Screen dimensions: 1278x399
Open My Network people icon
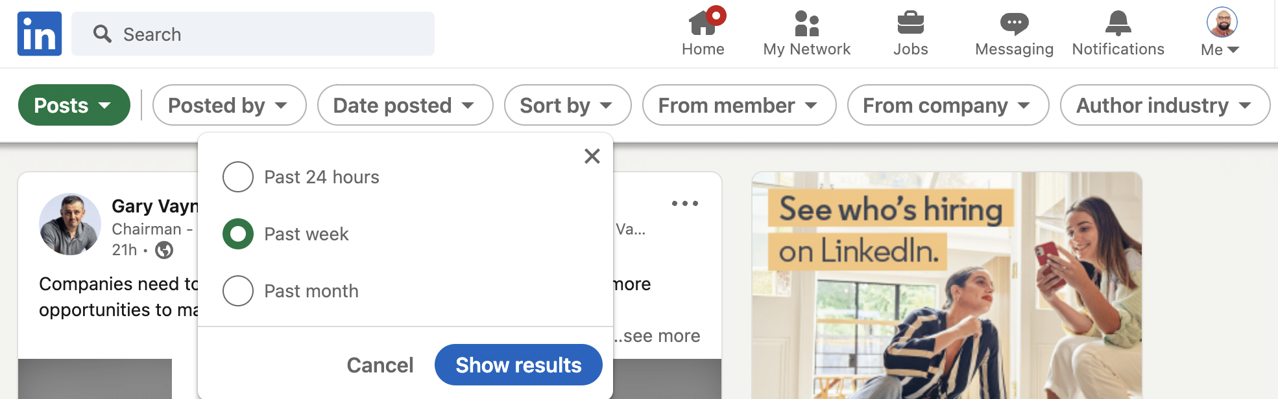[806, 23]
